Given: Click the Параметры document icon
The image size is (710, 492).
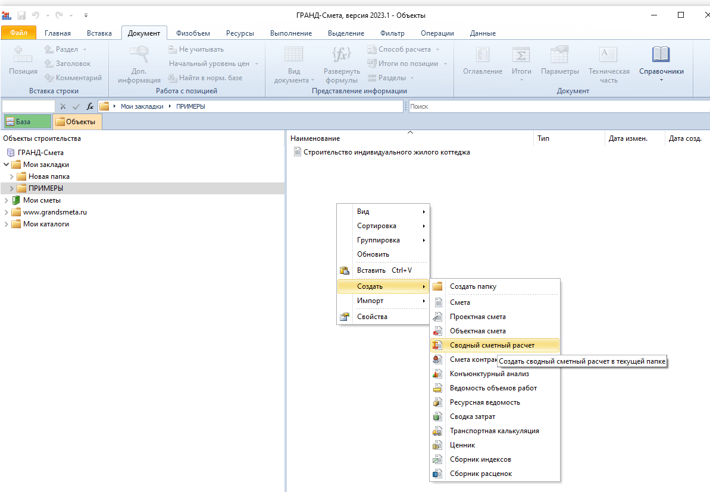Looking at the screenshot, I should coord(559,55).
